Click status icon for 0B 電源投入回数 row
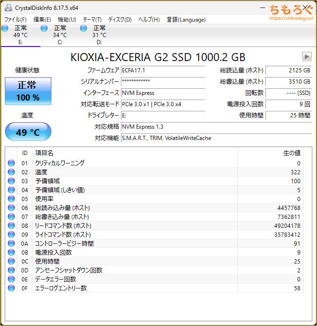Screen dimensions: 317x326 11,252
